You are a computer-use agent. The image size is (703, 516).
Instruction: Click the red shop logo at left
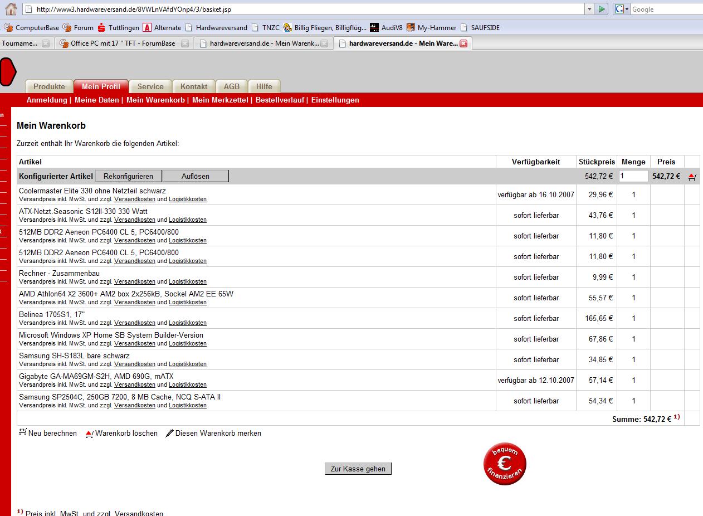coord(8,71)
